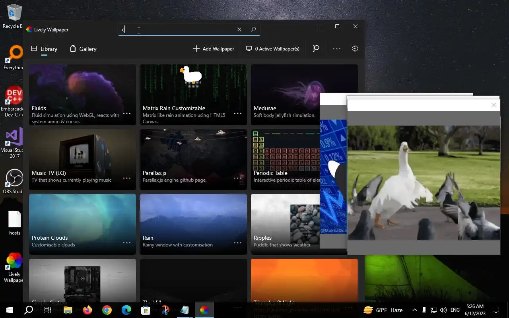Select the Everything desktop shortcut
Screen dimensions: 509x318
[x=14, y=58]
